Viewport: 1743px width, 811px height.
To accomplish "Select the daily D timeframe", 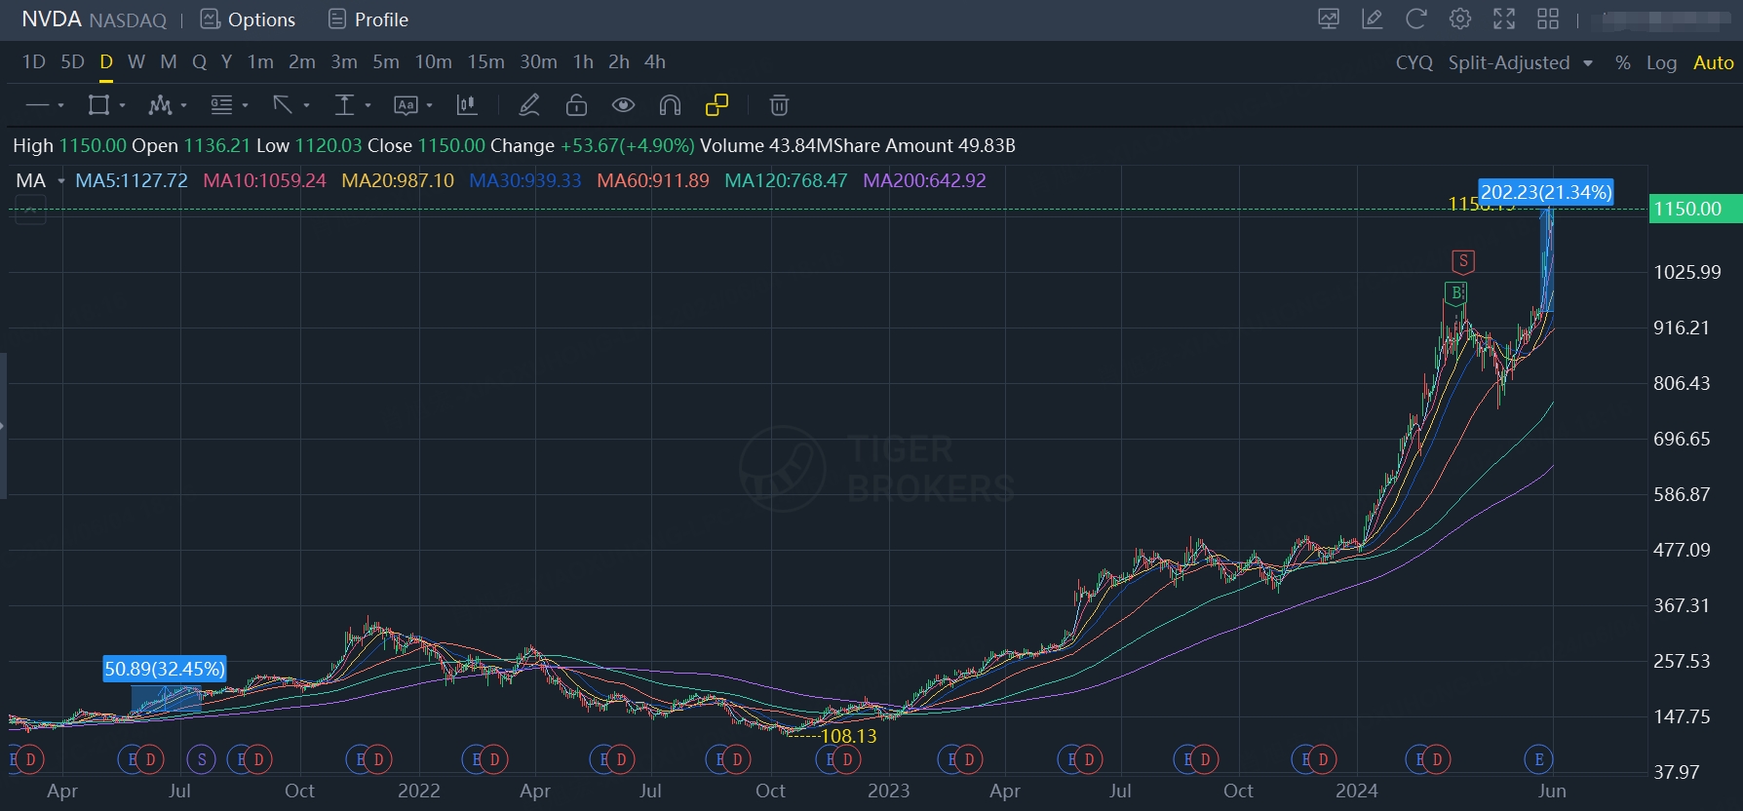I will [x=106, y=61].
